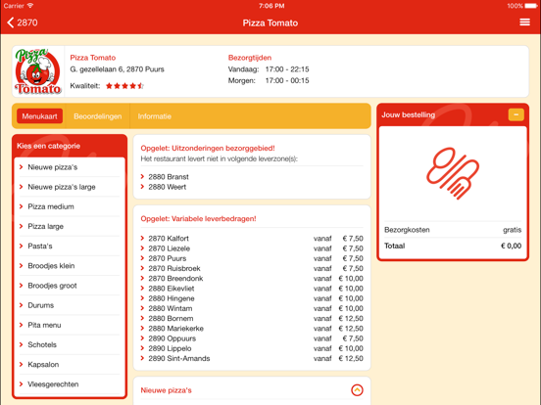
Task: Select category Broodjes klein
Action: pos(70,265)
